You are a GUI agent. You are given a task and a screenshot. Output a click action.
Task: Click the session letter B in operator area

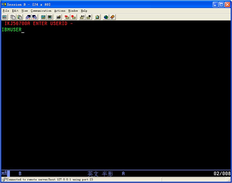[x=20, y=173]
